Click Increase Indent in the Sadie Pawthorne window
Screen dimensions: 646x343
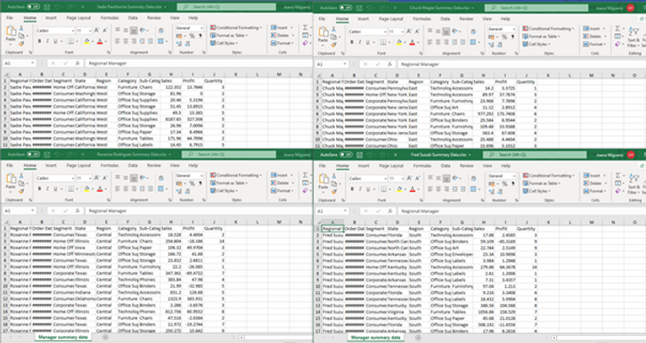(x=151, y=41)
